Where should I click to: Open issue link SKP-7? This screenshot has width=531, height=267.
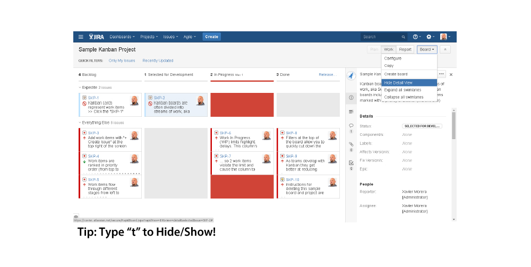(x=225, y=157)
